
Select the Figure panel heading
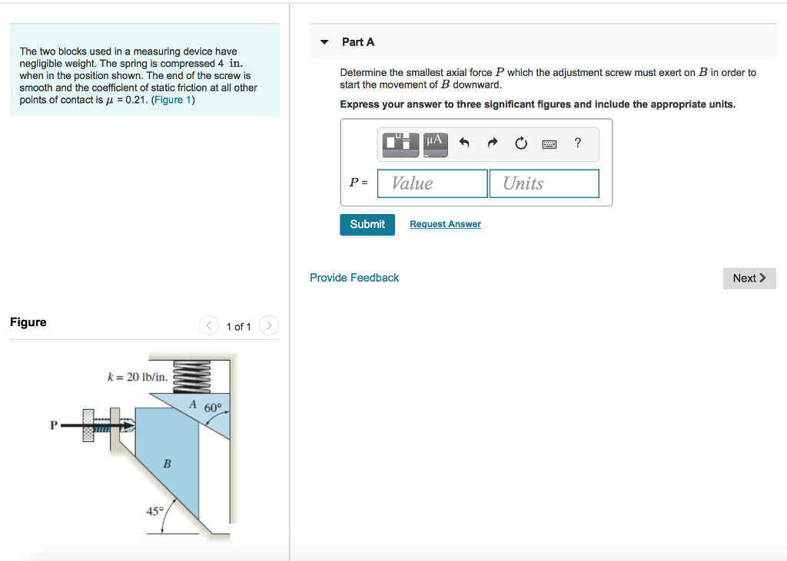tap(28, 322)
